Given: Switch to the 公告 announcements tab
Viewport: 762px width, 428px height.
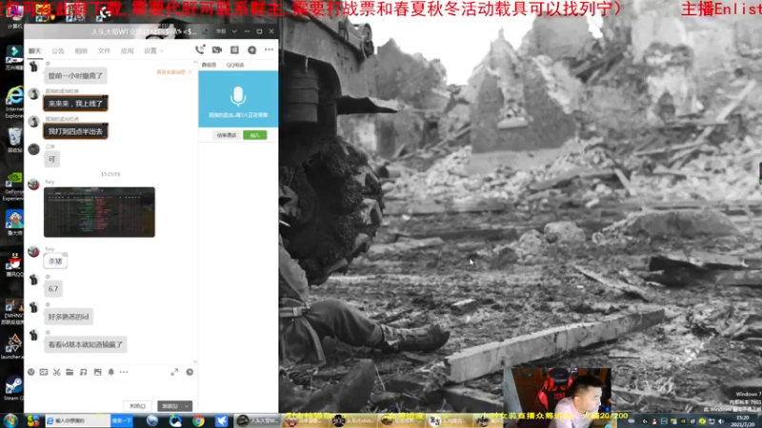Looking at the screenshot, I should pyautogui.click(x=58, y=51).
